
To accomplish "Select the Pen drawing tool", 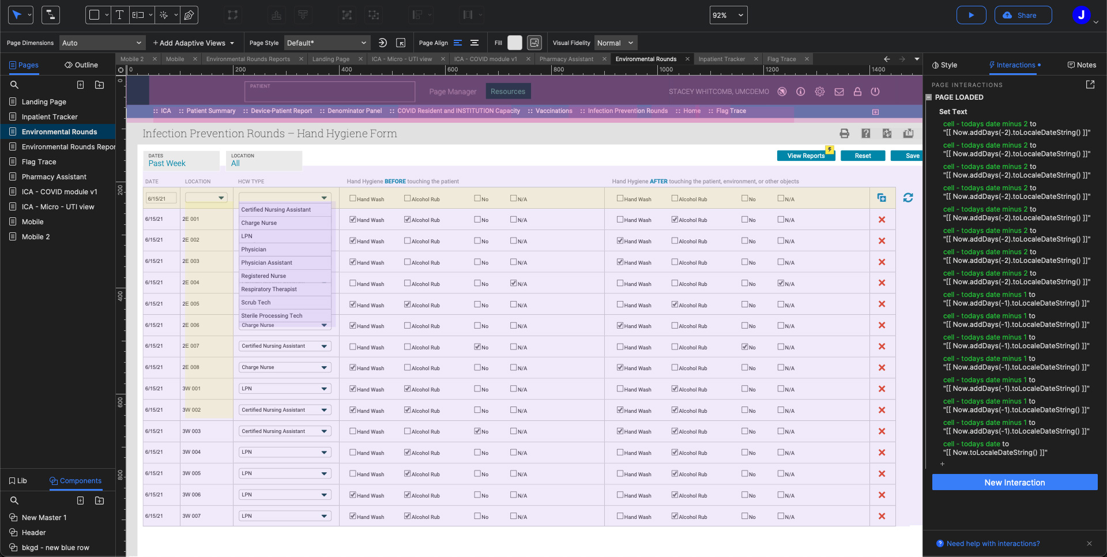I will coord(189,15).
